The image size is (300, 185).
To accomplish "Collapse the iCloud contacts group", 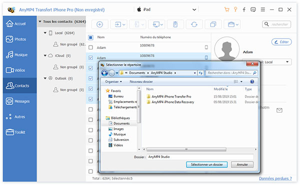I will 45,55.
